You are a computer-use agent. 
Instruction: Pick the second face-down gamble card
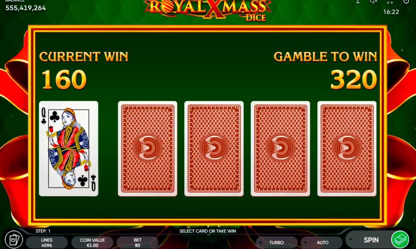[x=214, y=149]
